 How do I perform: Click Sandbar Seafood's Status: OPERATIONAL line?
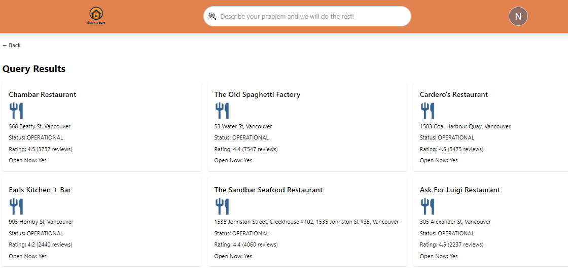pyautogui.click(x=241, y=233)
